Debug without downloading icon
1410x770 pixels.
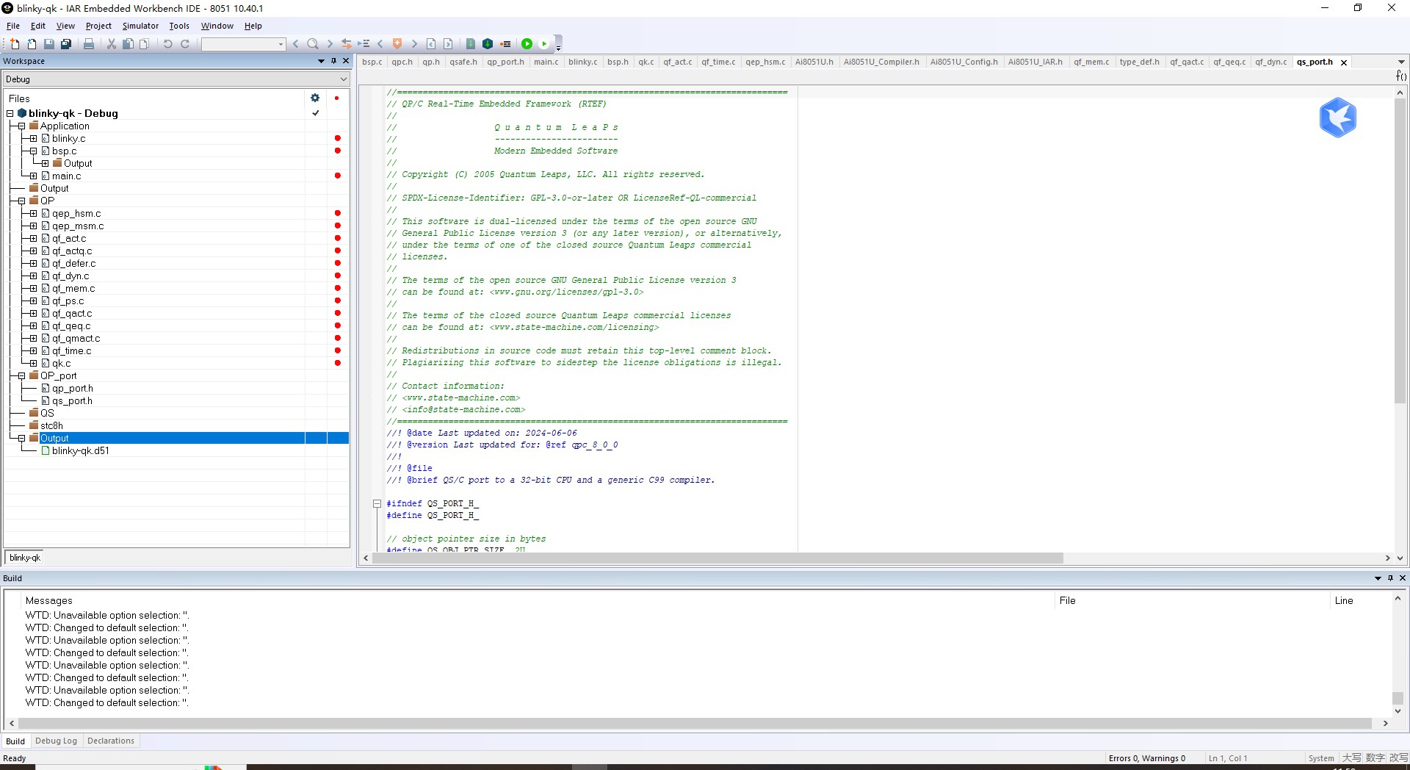coord(544,44)
